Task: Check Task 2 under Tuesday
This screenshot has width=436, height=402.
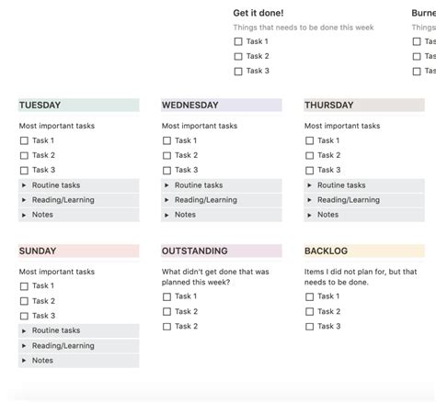Action: [24, 155]
